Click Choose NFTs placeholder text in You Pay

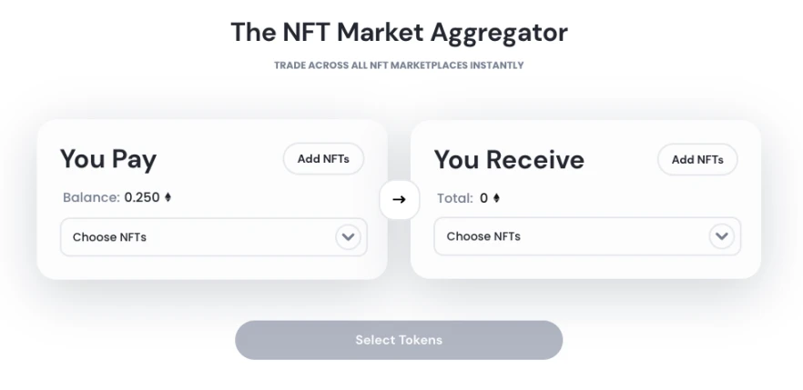pos(109,237)
